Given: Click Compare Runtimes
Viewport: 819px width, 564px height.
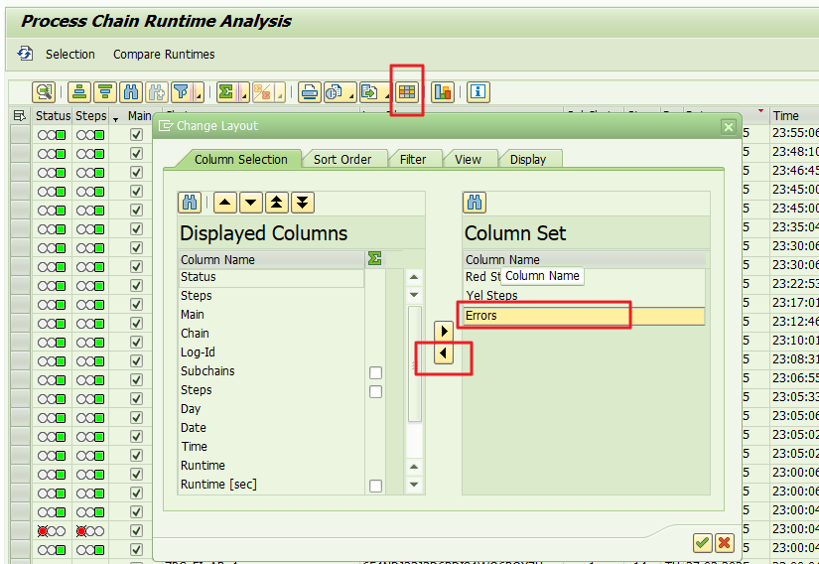Looking at the screenshot, I should pyautogui.click(x=164, y=55).
